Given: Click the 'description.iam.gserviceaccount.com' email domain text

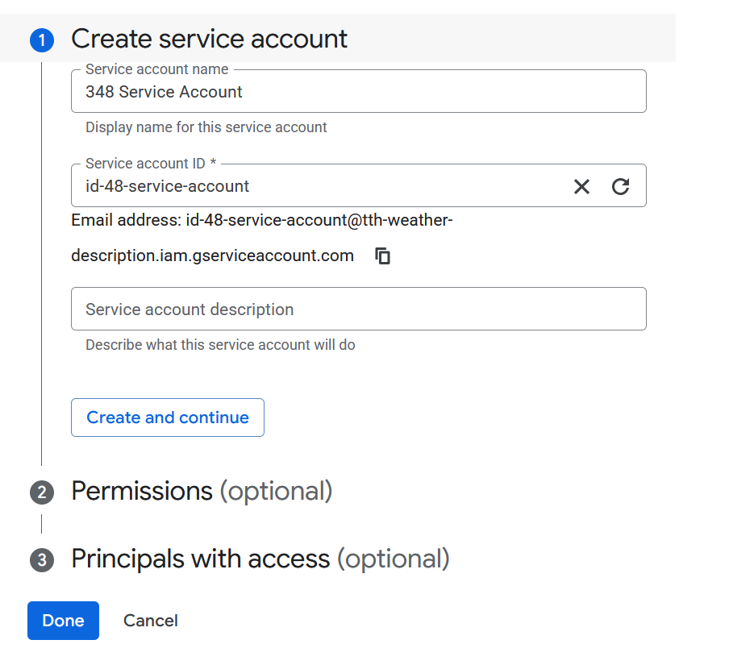Looking at the screenshot, I should 212,256.
